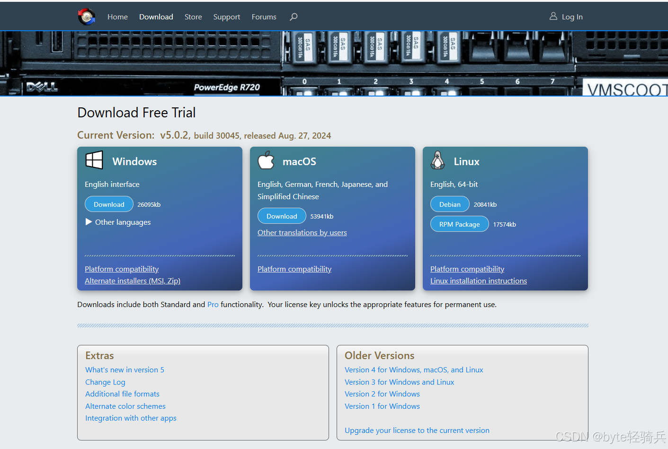Open Version 1 for Windows link
The width and height of the screenshot is (668, 449).
[382, 406]
